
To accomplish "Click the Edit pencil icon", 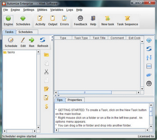I will coord(23,40).
